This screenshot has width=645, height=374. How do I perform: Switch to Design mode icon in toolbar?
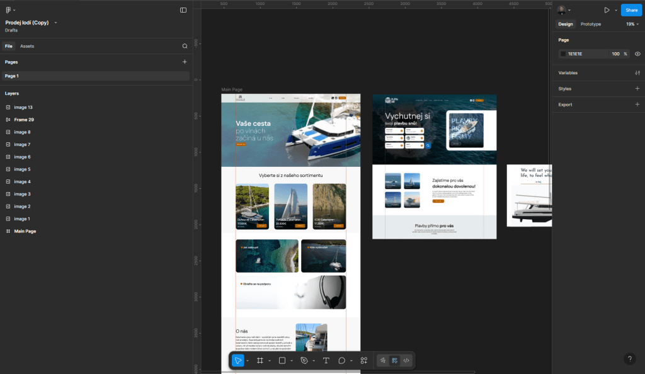(x=394, y=360)
